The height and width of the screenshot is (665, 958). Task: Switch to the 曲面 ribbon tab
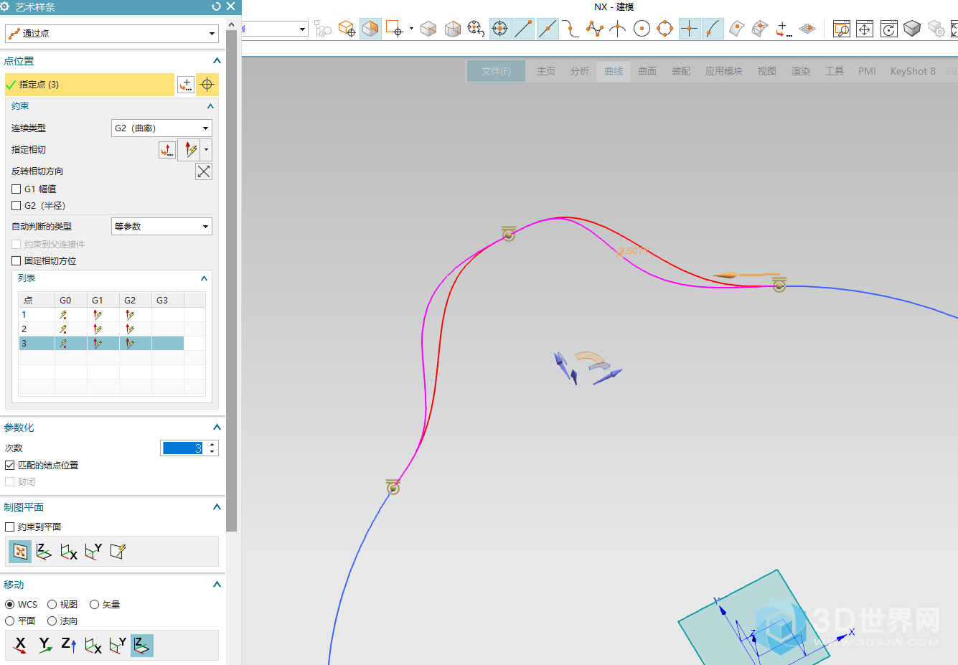click(647, 71)
